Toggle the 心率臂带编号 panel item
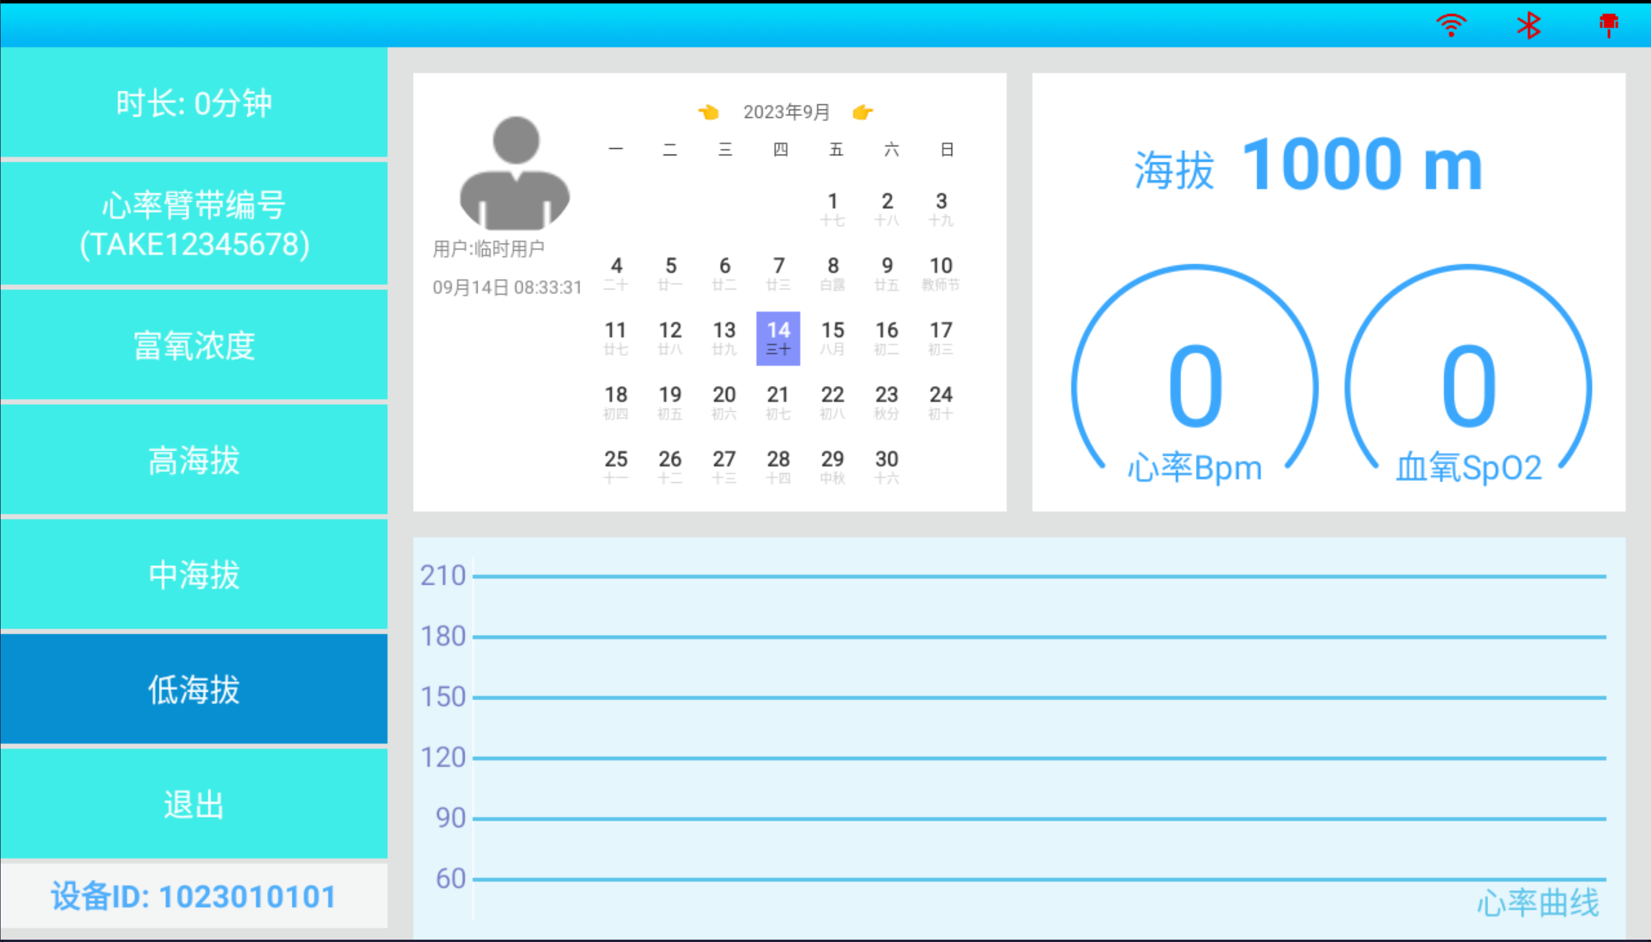 pos(194,224)
